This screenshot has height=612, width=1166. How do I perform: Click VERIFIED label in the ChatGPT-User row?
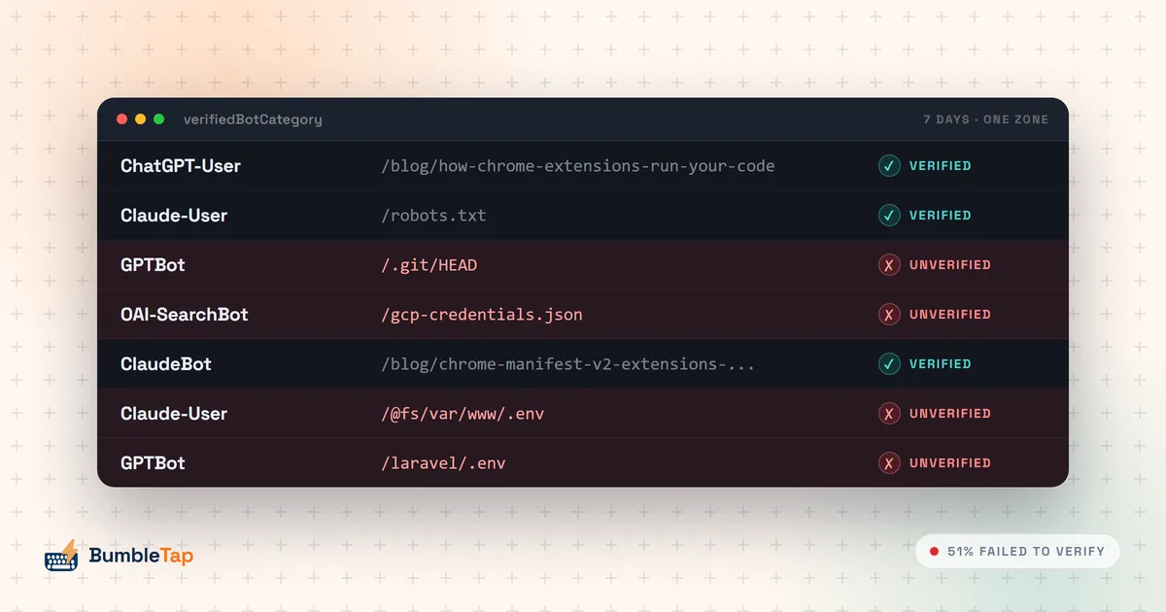(941, 166)
